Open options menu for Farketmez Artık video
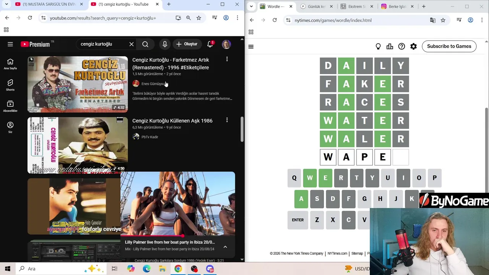Viewport: 489px width, 275px height. pos(227,59)
